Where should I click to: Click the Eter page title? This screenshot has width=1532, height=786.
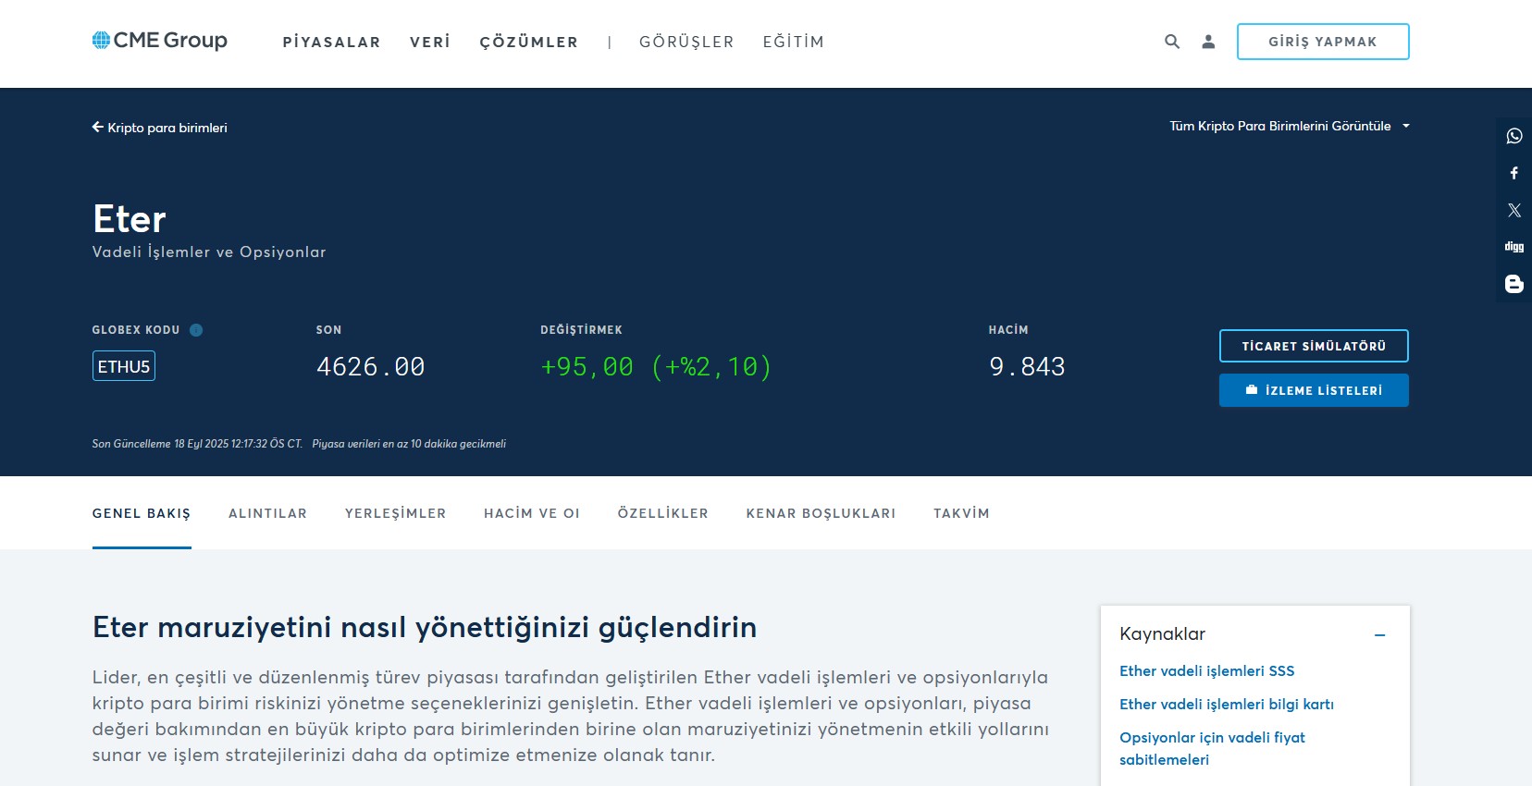(x=130, y=219)
